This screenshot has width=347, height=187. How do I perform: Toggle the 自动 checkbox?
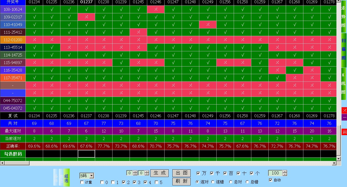click(271, 180)
